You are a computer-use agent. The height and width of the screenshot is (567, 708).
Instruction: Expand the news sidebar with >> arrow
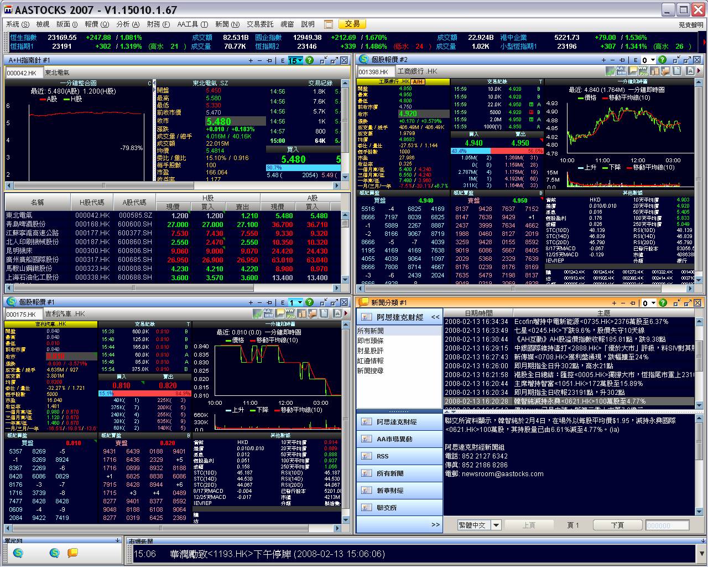435,524
